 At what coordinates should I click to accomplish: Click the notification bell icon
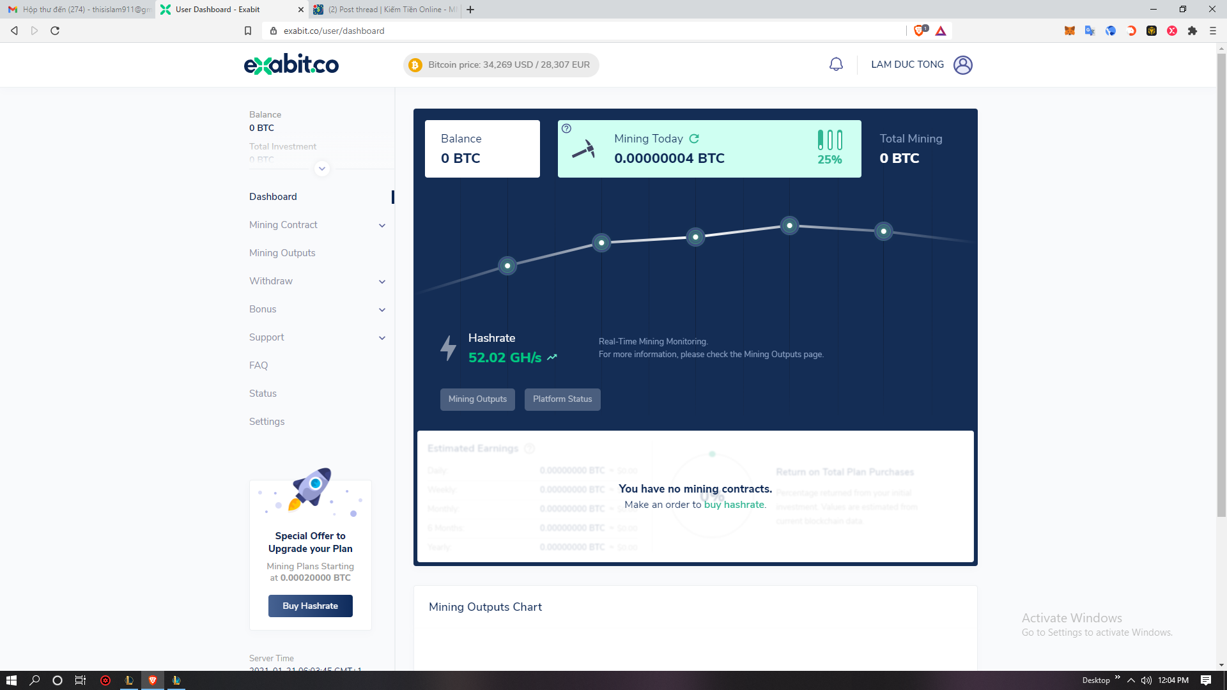pyautogui.click(x=836, y=65)
